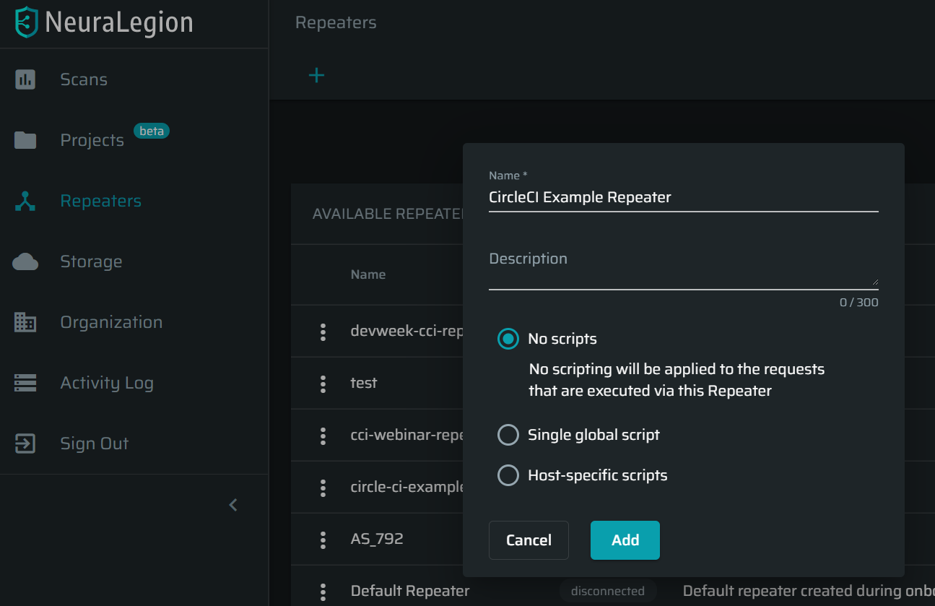The height and width of the screenshot is (606, 935).
Task: Click the NeuraLegion shield logo
Action: click(x=27, y=22)
